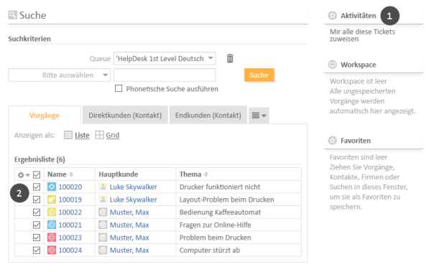Switch to Endkunden (Kontakt) tab
431x272 pixels.
(x=208, y=115)
